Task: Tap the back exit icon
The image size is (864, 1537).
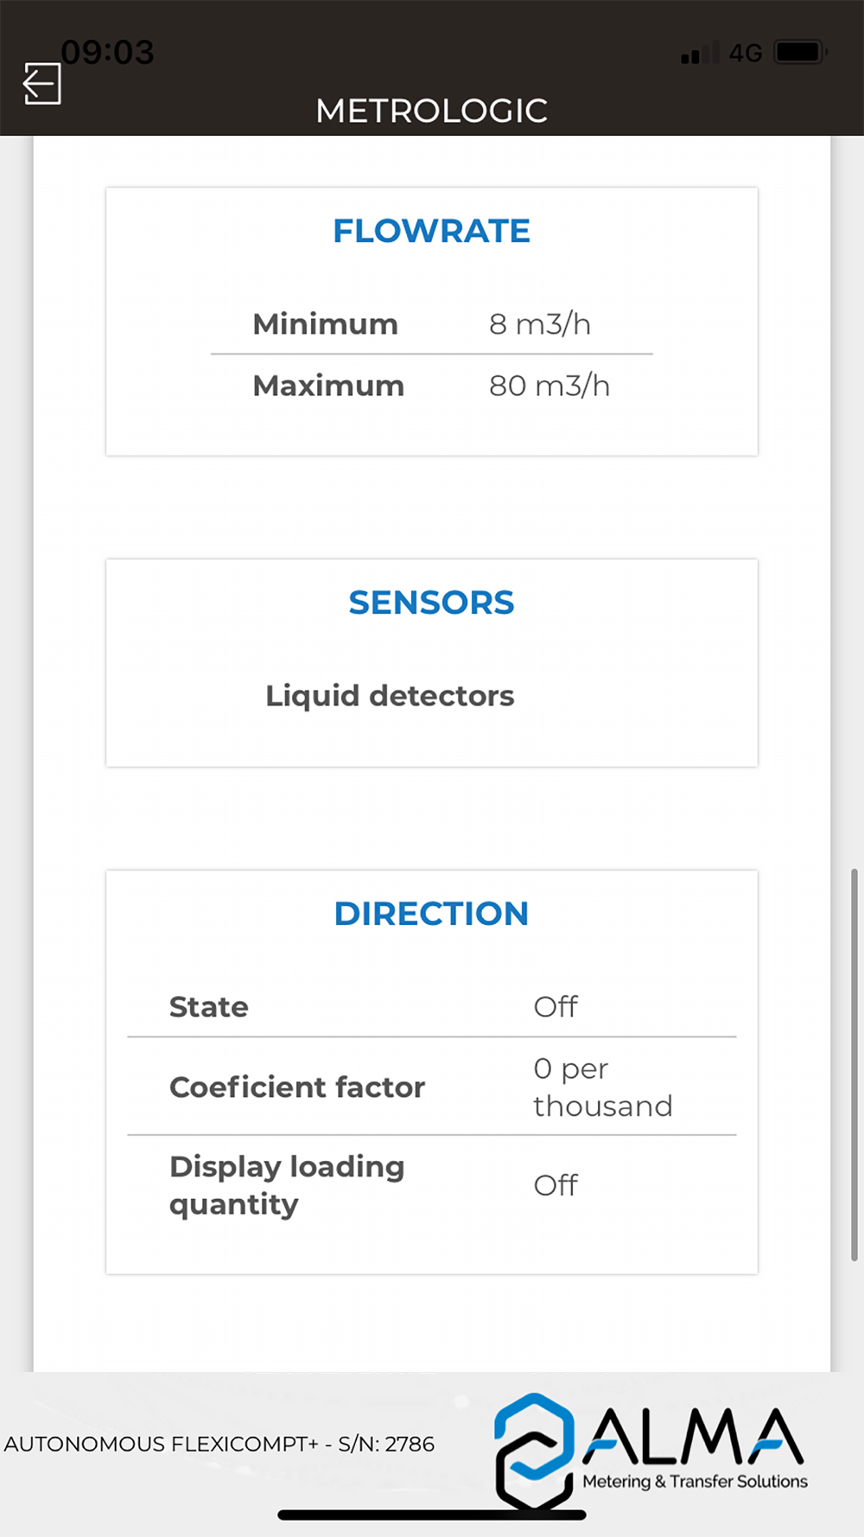Action: click(x=41, y=84)
